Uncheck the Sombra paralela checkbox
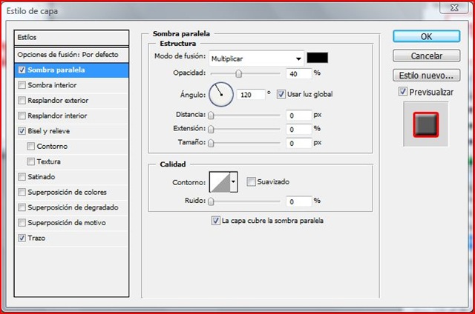 point(22,70)
